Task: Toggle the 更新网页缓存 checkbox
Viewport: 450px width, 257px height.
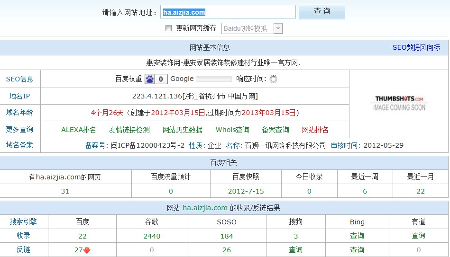Action: 168,28
